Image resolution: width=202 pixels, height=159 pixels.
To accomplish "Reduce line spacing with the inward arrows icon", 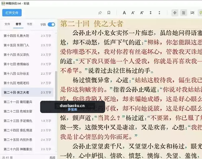I will click(x=151, y=13).
